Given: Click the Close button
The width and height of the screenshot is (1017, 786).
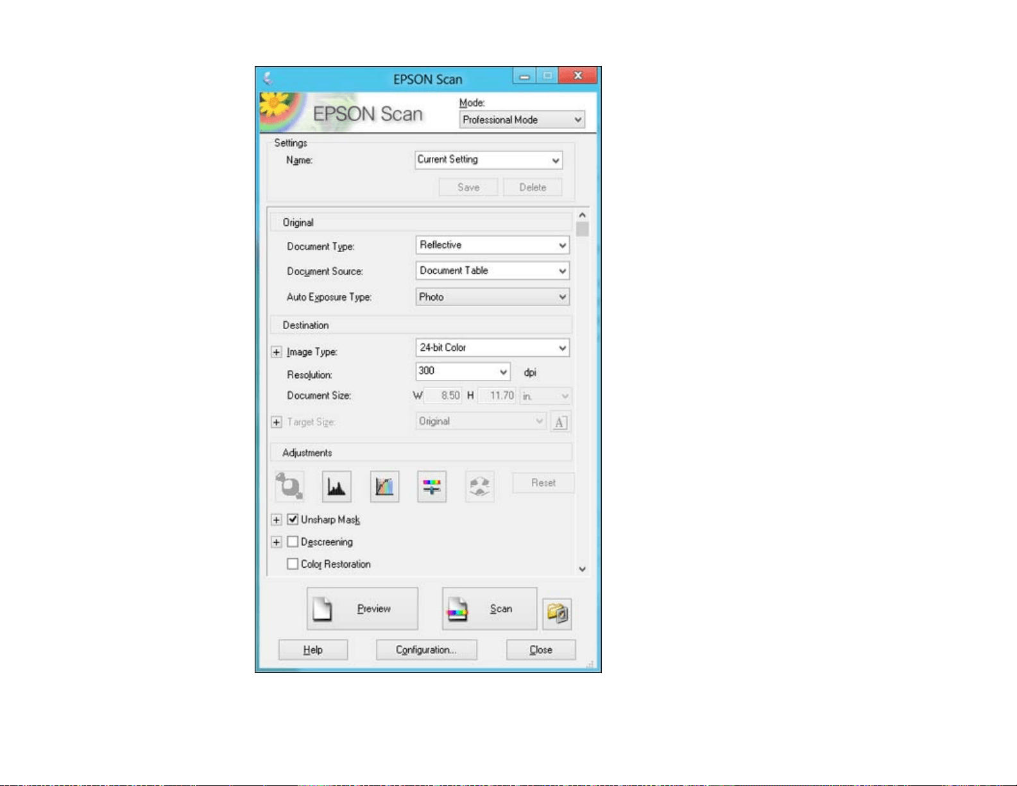Looking at the screenshot, I should tap(541, 650).
